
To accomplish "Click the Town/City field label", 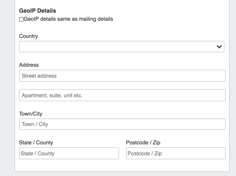I will pos(31,114).
